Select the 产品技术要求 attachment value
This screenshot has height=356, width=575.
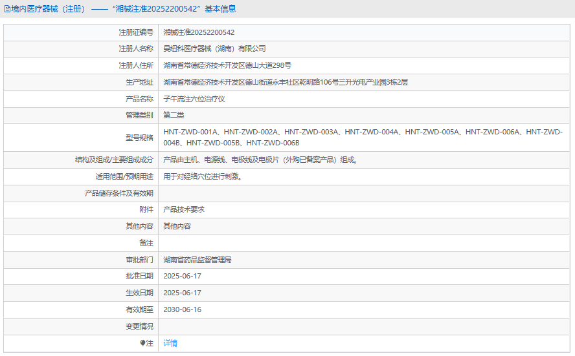pyautogui.click(x=184, y=209)
